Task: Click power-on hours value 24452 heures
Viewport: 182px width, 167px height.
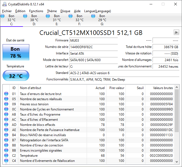Action: tap(166, 67)
